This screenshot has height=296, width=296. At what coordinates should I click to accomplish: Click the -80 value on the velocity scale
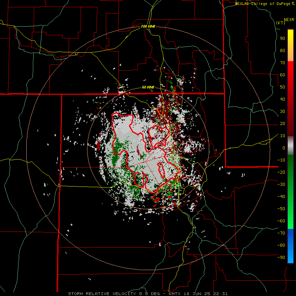click(x=281, y=245)
